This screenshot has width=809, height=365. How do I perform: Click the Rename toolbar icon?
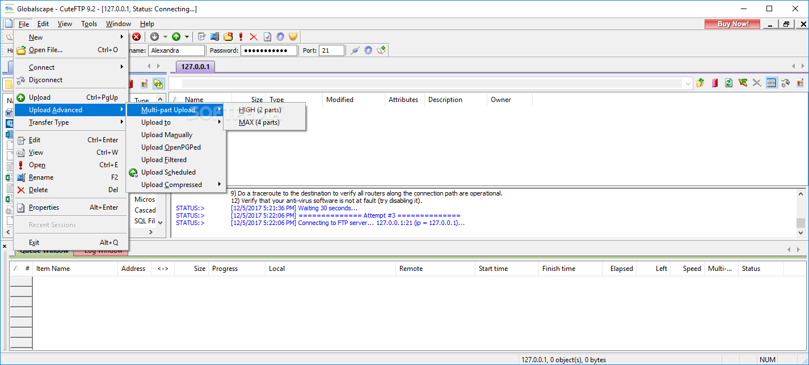(x=214, y=37)
